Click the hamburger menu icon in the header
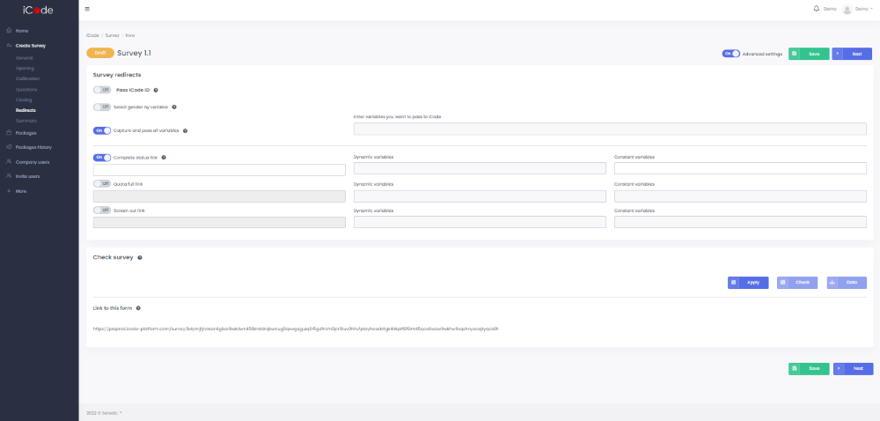Screen dimensions: 880x421 (x=86, y=9)
